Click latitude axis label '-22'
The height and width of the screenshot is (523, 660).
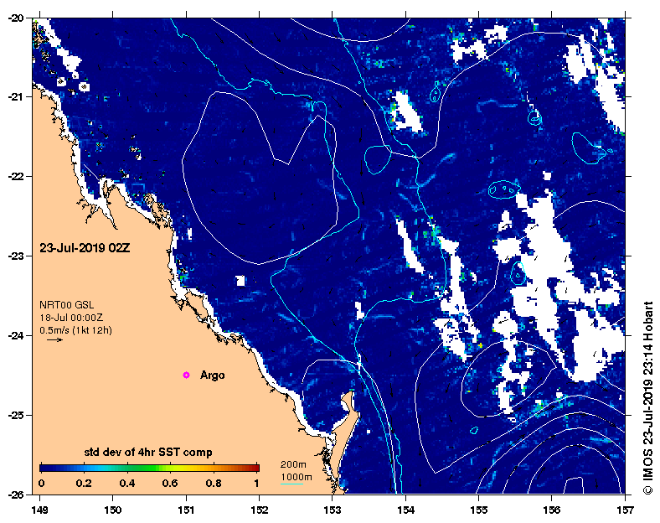(16, 177)
